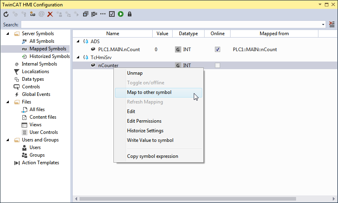Click the grayed @ toolbar icon
338x203 pixels.
[42, 14]
